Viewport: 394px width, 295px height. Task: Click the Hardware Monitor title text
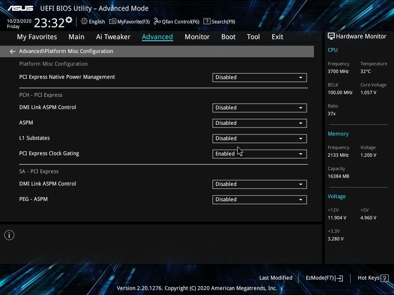(x=361, y=36)
